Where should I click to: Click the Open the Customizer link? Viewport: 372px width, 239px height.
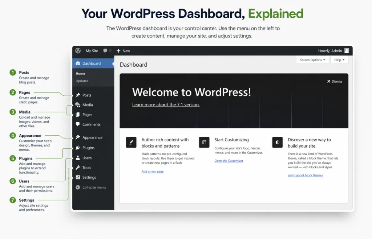point(229,160)
